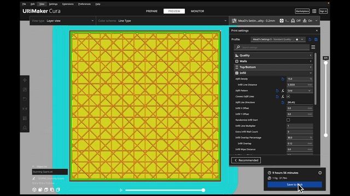Click the Sign in button

coord(323,11)
